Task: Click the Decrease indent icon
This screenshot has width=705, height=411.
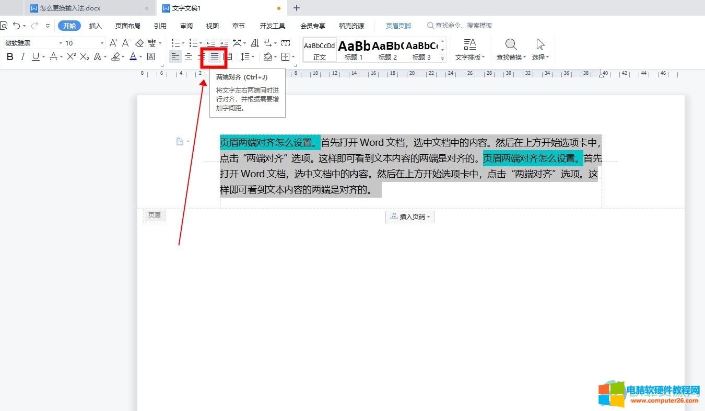Action: tap(211, 43)
